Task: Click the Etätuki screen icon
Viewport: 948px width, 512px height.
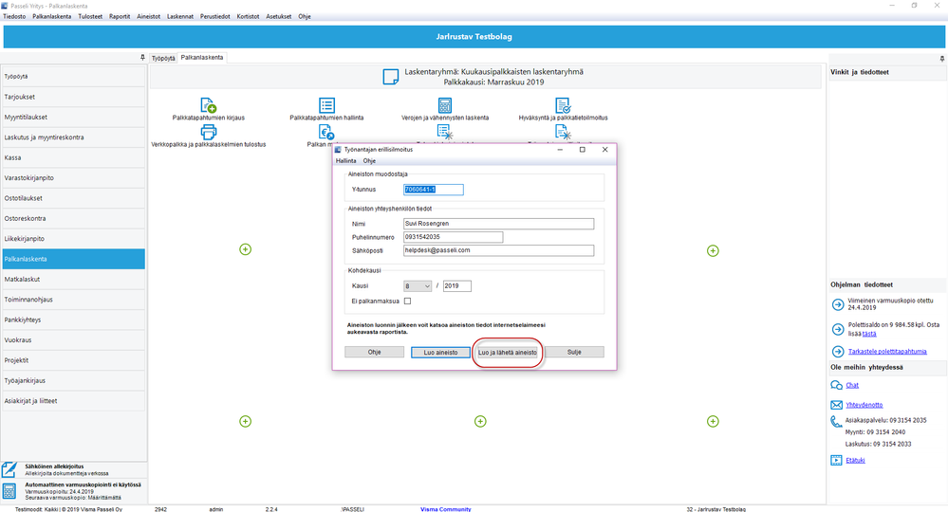Action: tap(836, 460)
